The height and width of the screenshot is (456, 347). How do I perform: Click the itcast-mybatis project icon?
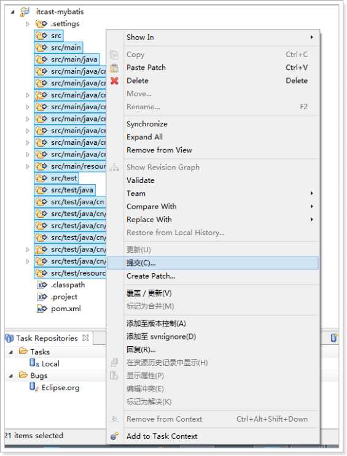pyautogui.click(x=25, y=12)
